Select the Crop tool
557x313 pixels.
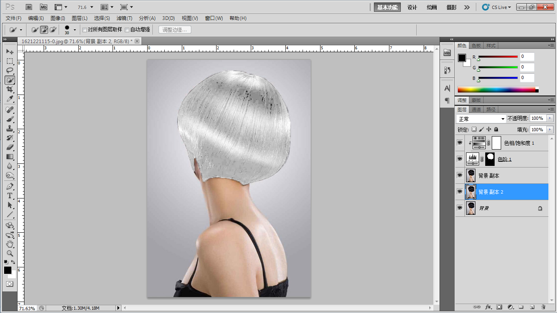point(10,89)
